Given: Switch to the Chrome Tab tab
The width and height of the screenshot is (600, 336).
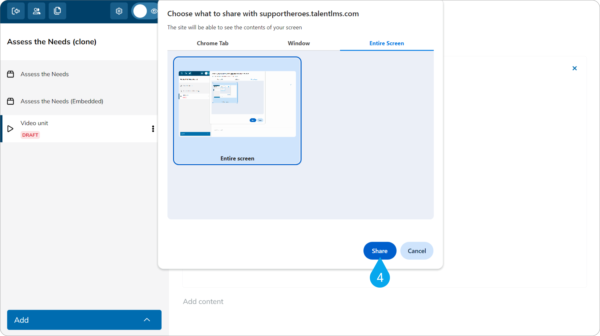Looking at the screenshot, I should coord(212,43).
